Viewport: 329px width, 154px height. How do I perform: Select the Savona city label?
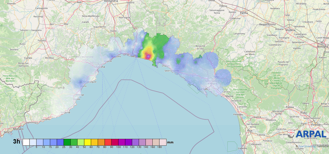101,67
